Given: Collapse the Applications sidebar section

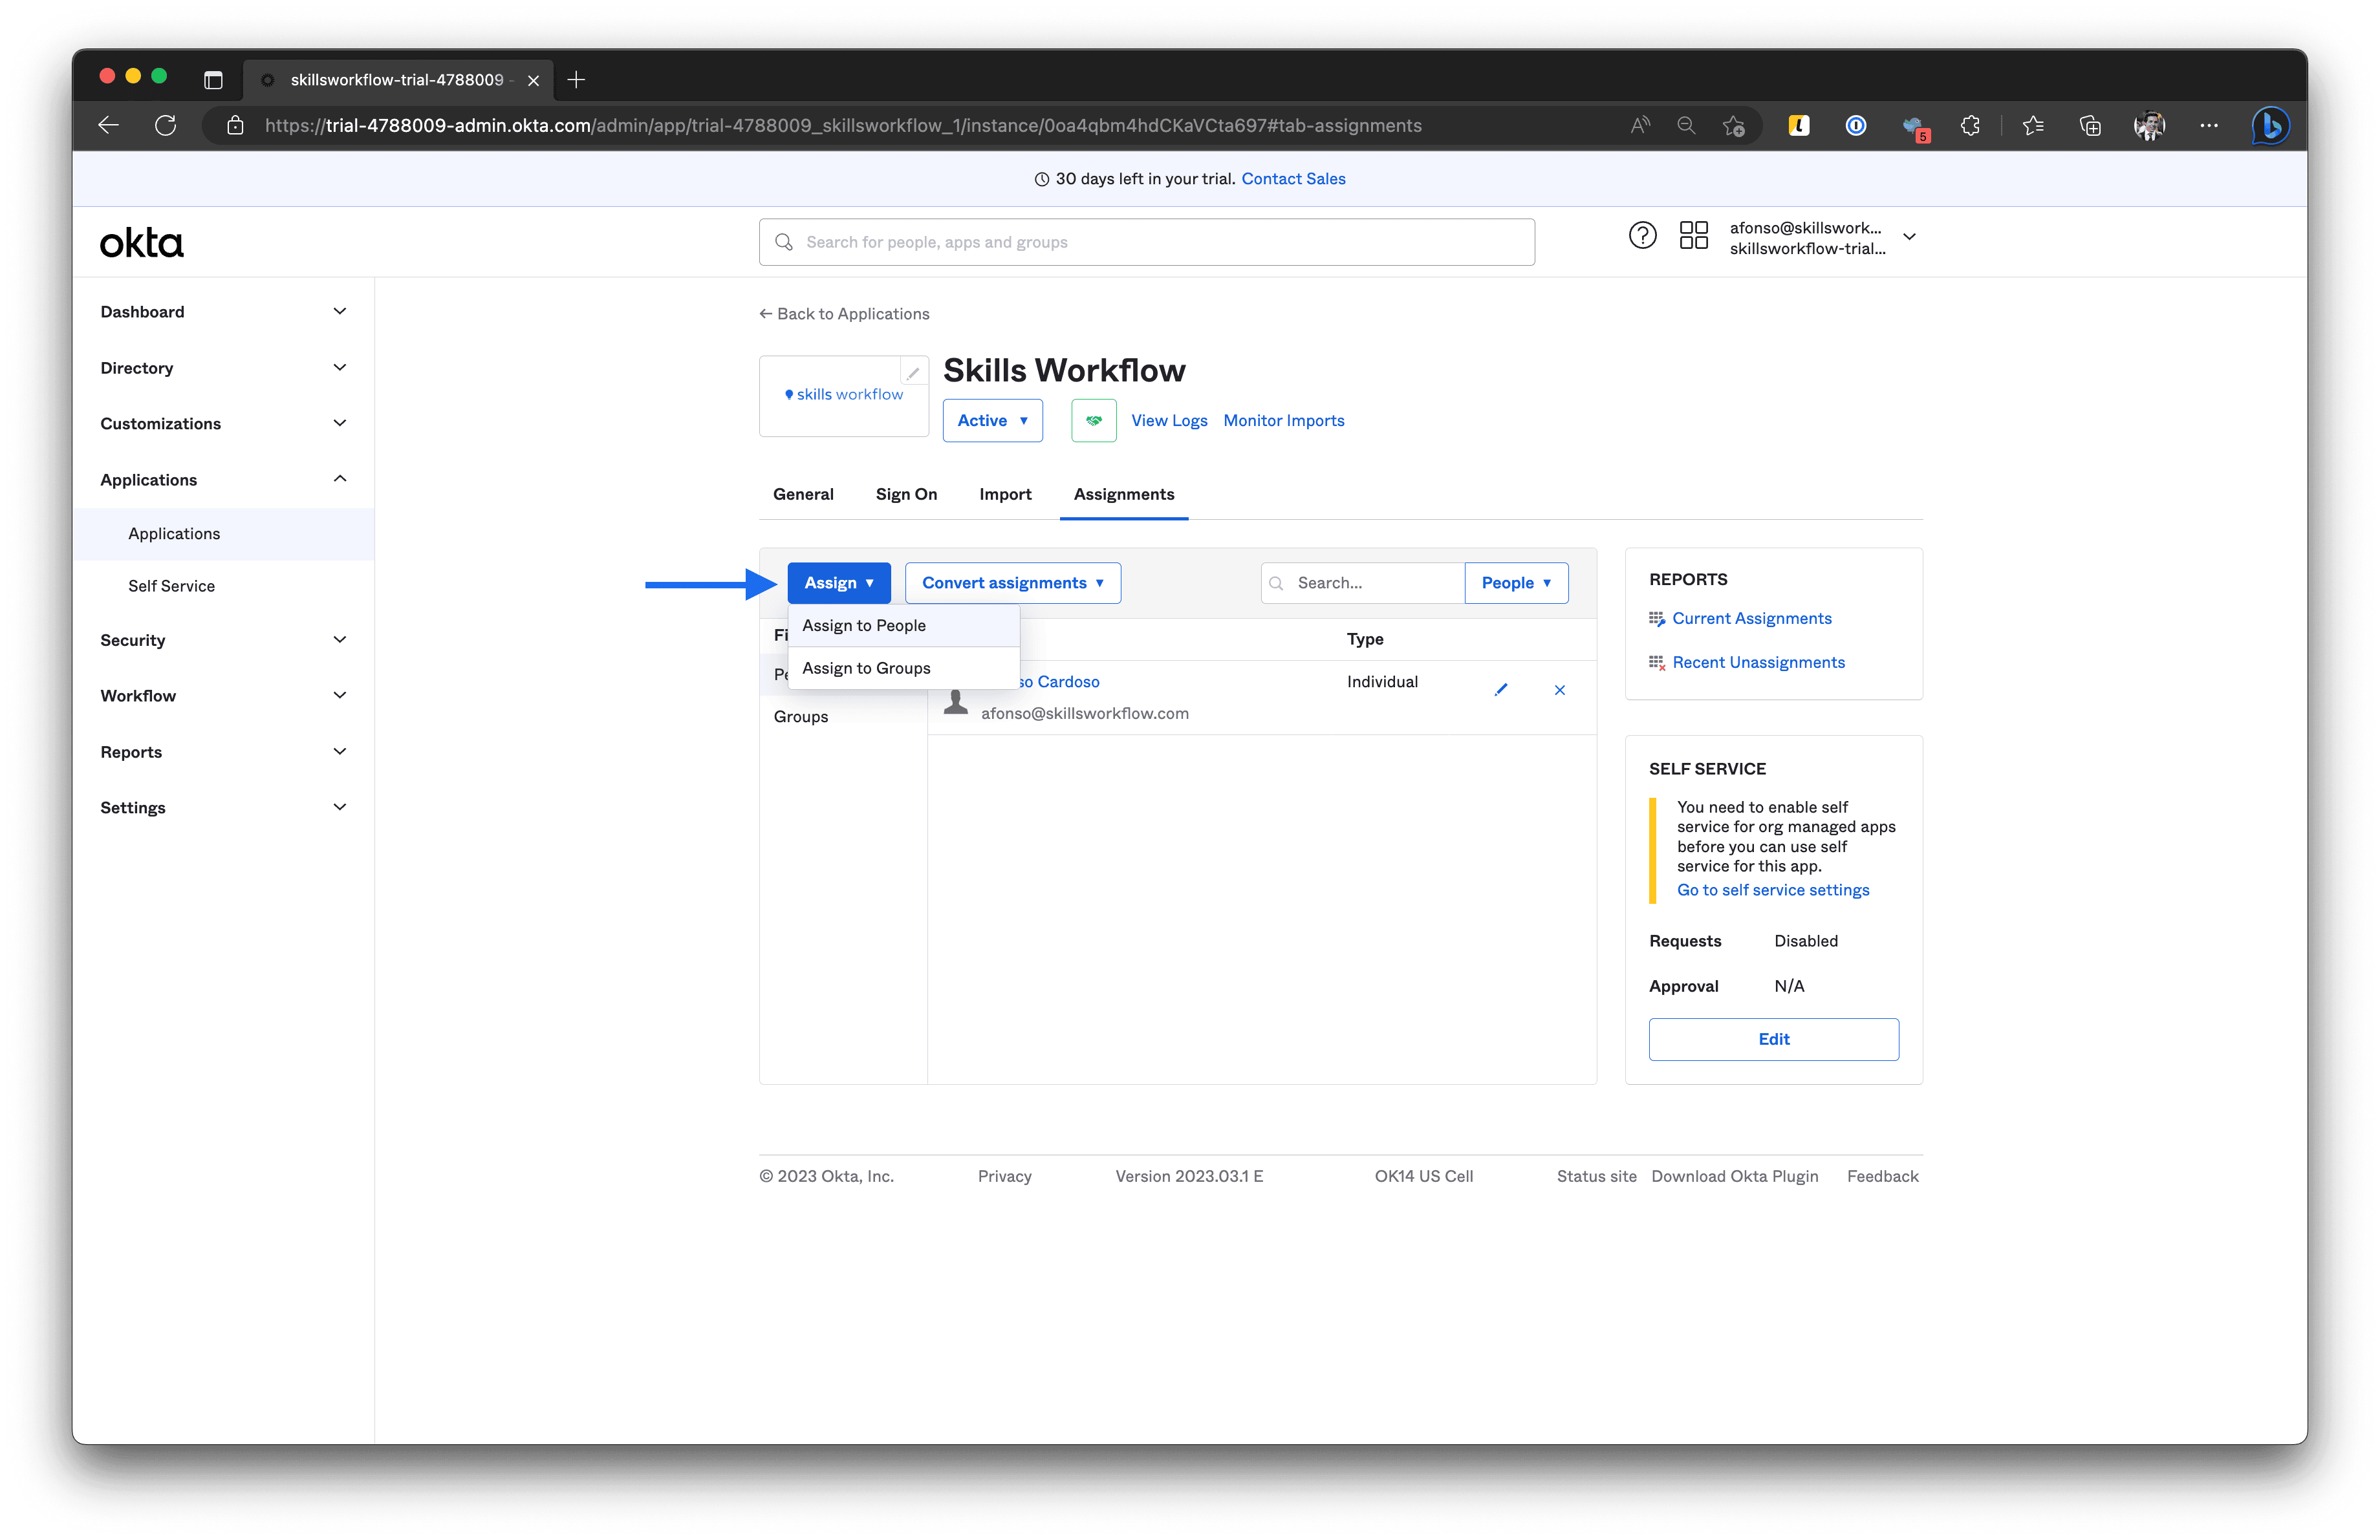Looking at the screenshot, I should tap(223, 480).
